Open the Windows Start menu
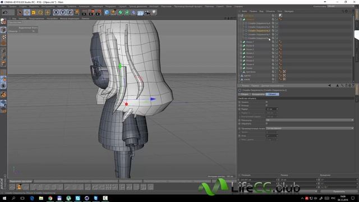The image size is (359, 202). click(x=4, y=198)
